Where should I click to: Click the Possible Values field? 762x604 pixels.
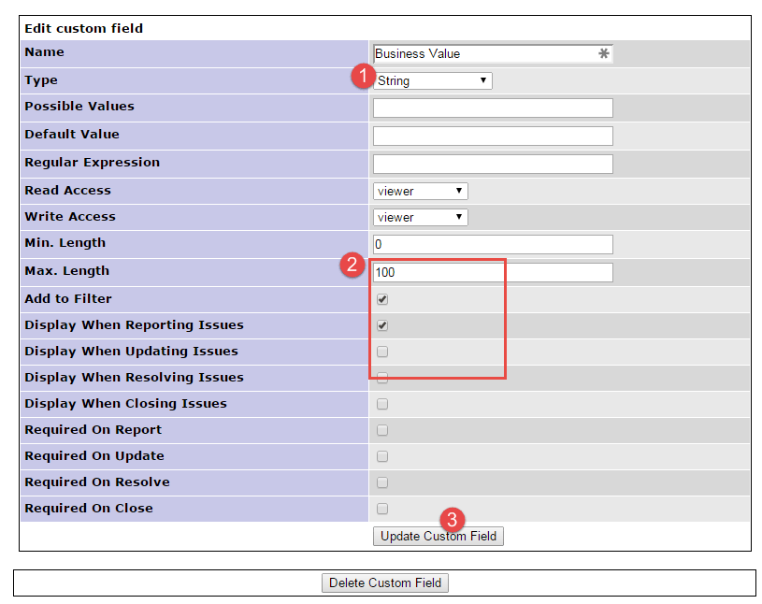[x=493, y=108]
